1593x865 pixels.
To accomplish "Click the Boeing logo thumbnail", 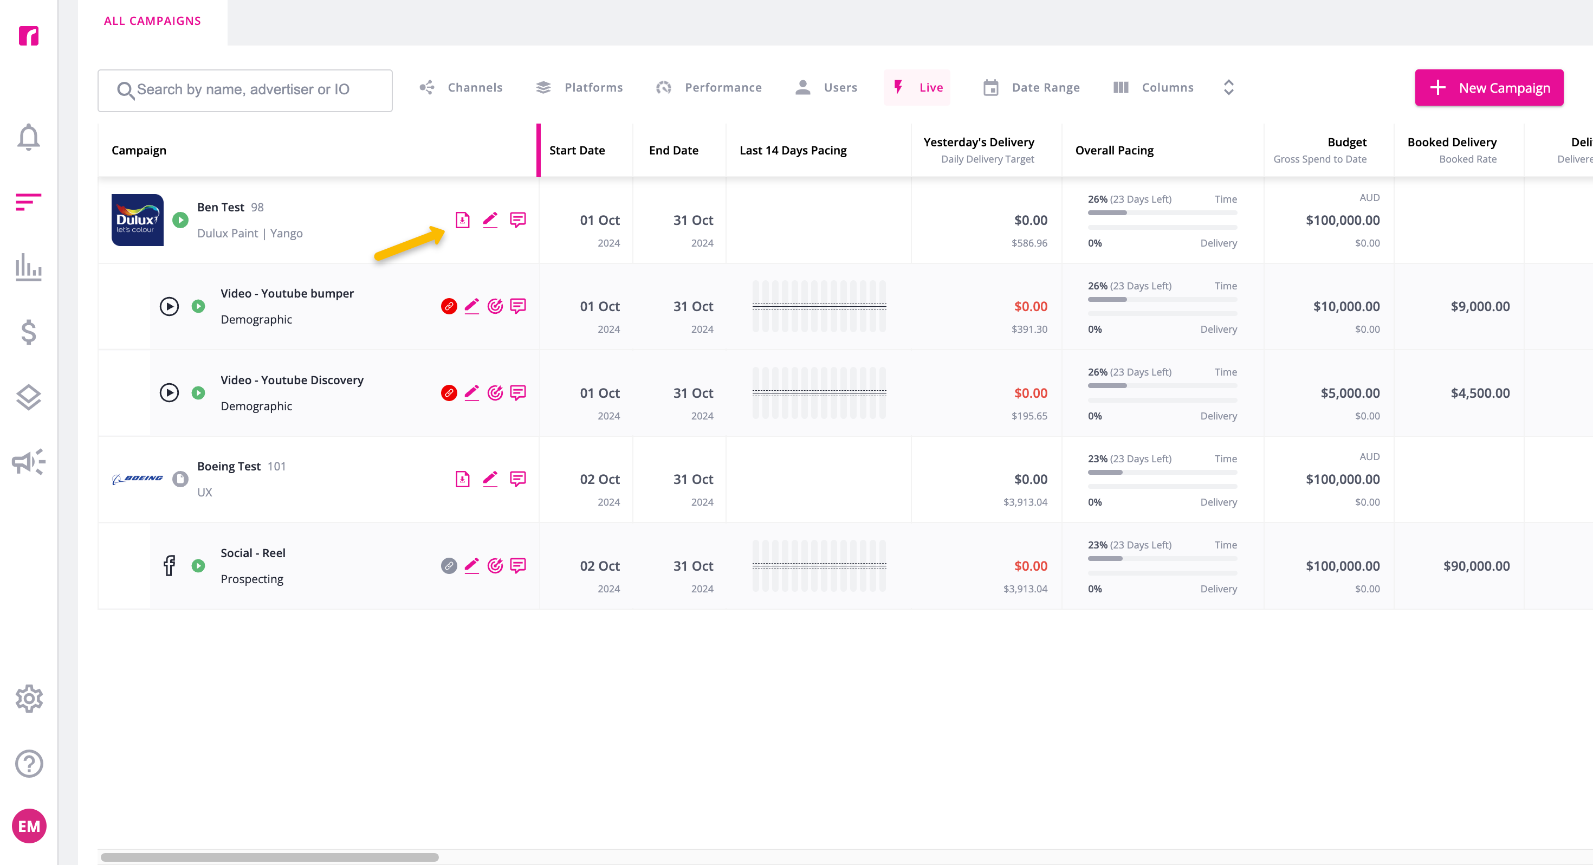I will 137,479.
